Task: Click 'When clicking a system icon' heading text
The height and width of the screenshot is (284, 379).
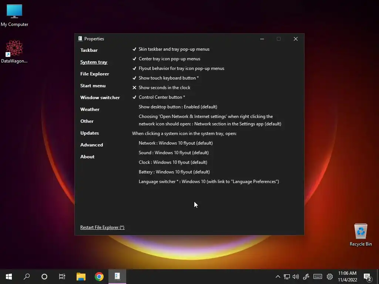Action: pos(184,133)
